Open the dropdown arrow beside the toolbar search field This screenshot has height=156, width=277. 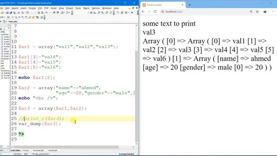coord(88,13)
